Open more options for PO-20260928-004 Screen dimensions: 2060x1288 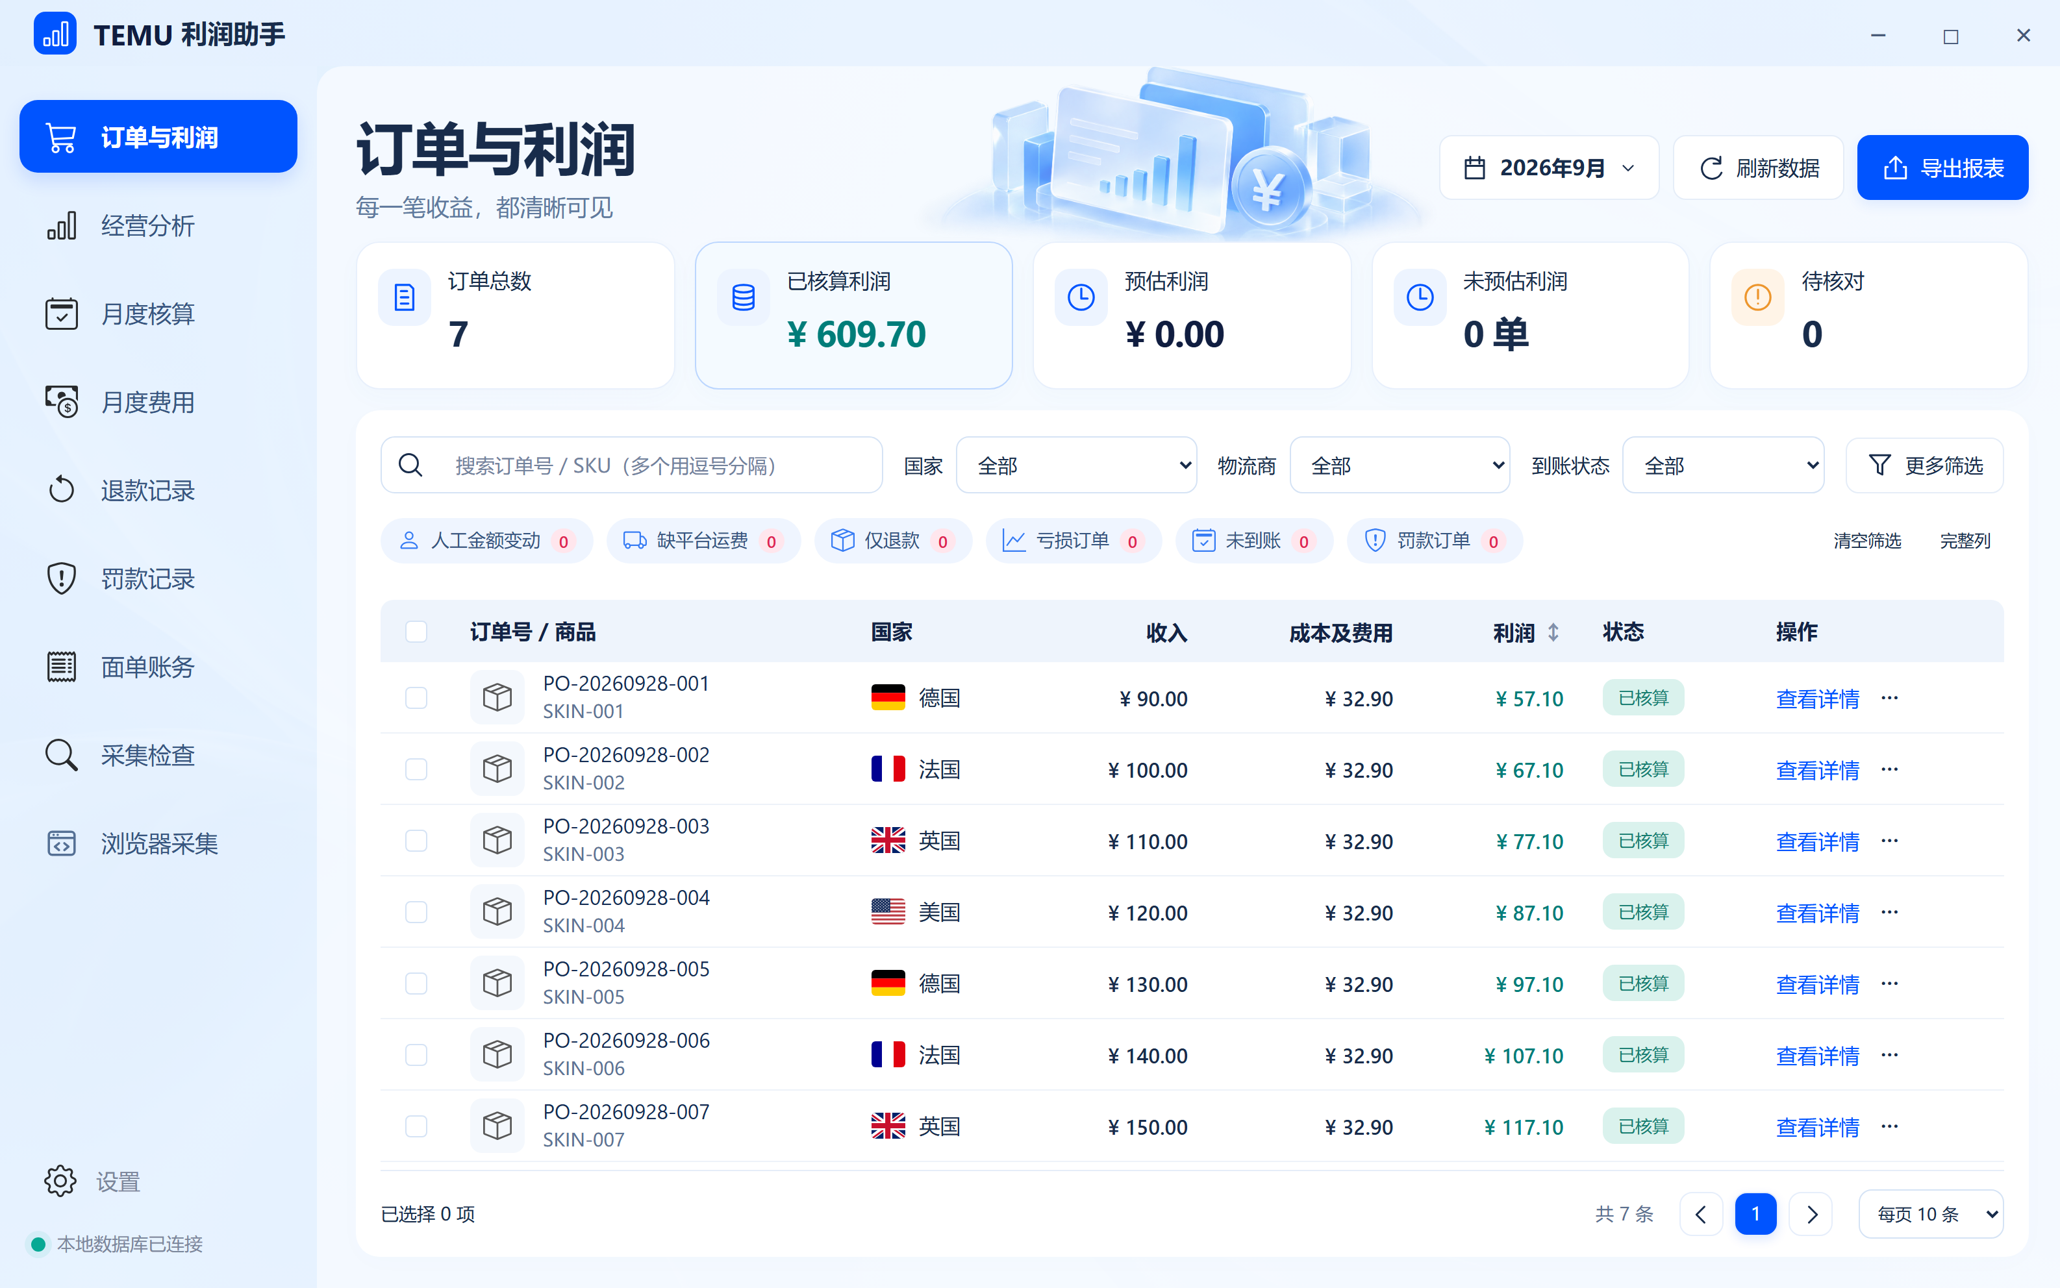pos(1890,912)
